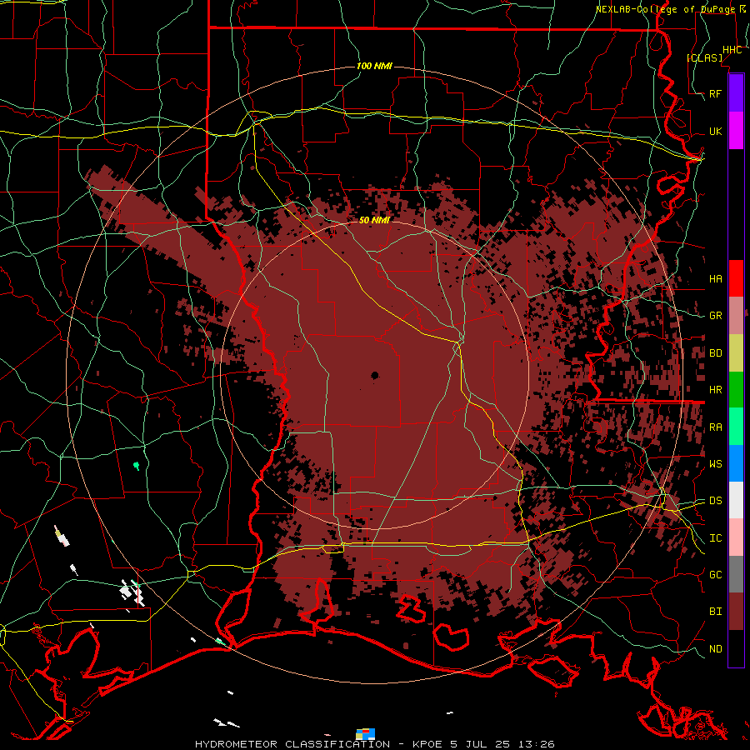Click the HYDROMETEOR CLASSIFICATION title text
750x750 pixels.
click(x=292, y=744)
